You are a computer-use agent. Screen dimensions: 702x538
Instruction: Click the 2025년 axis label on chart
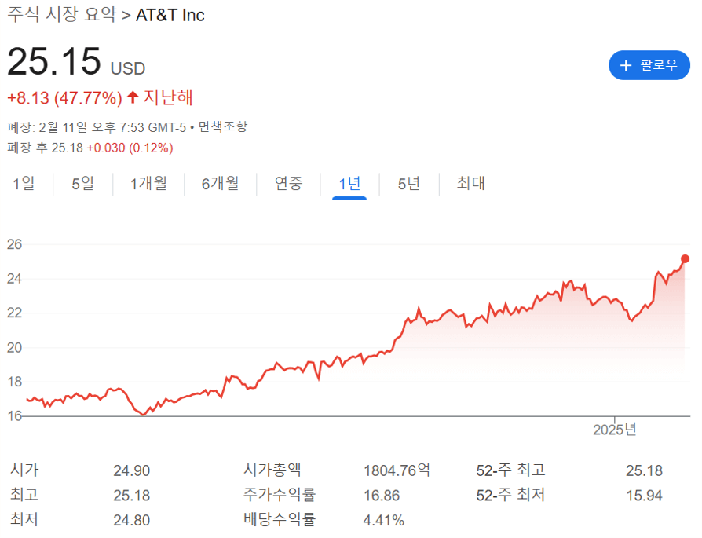(x=614, y=430)
